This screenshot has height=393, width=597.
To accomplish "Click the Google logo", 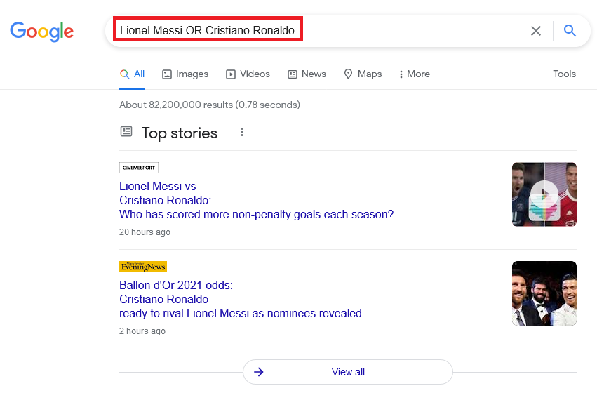I will 42,31.
